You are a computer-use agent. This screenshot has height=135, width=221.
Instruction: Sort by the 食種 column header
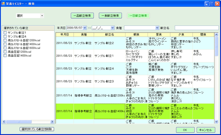click(84, 34)
